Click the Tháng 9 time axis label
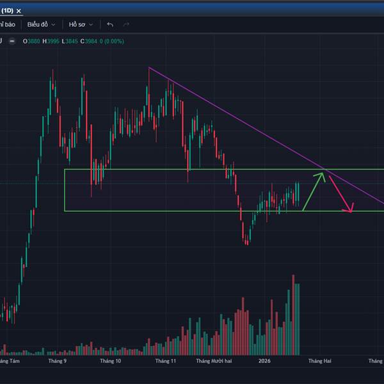The image size is (384, 384). click(x=58, y=361)
